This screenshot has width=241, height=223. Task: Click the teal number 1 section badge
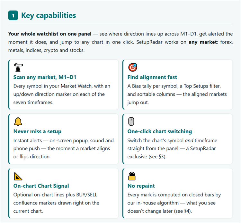(x=13, y=15)
